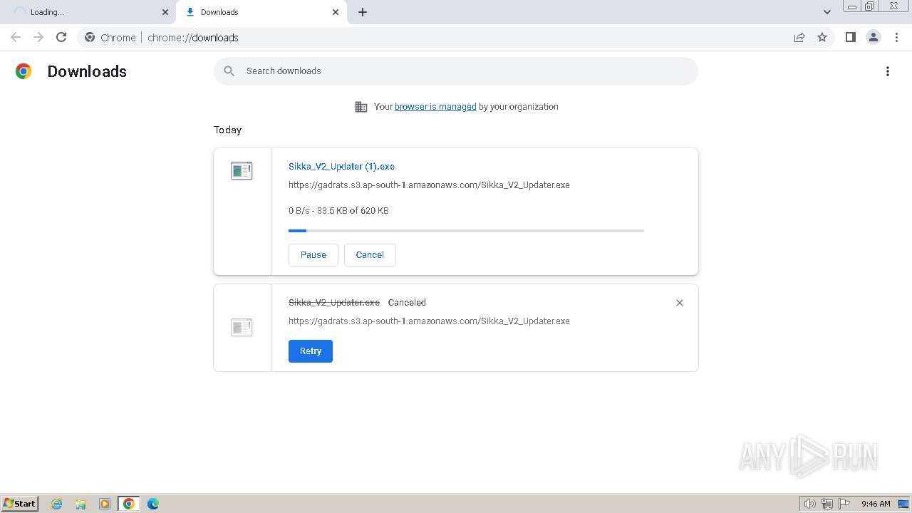The image size is (912, 513).
Task: Click the 'Downloads' page heading
Action: pyautogui.click(x=87, y=71)
